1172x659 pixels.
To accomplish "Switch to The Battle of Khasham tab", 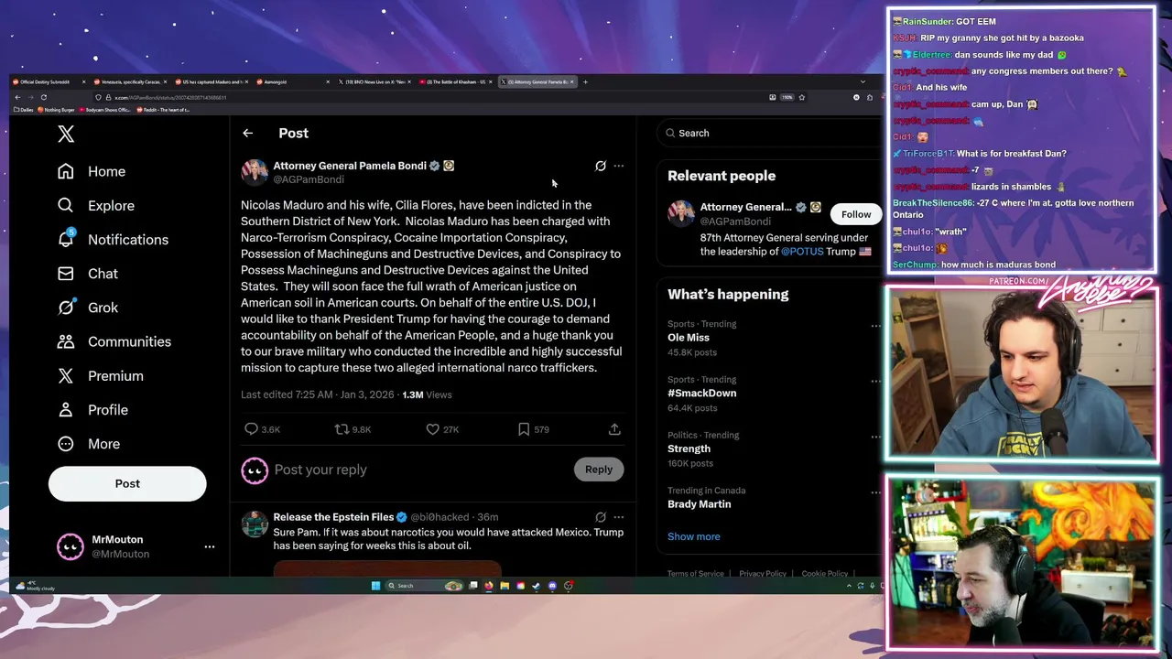I will pyautogui.click(x=454, y=81).
